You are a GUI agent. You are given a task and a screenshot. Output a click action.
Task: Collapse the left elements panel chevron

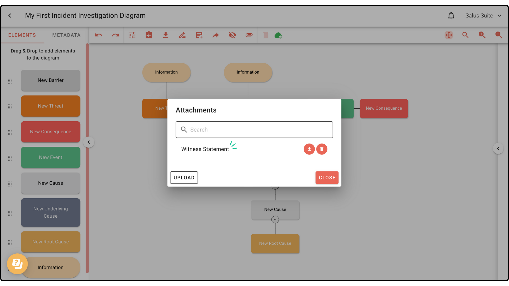click(89, 142)
